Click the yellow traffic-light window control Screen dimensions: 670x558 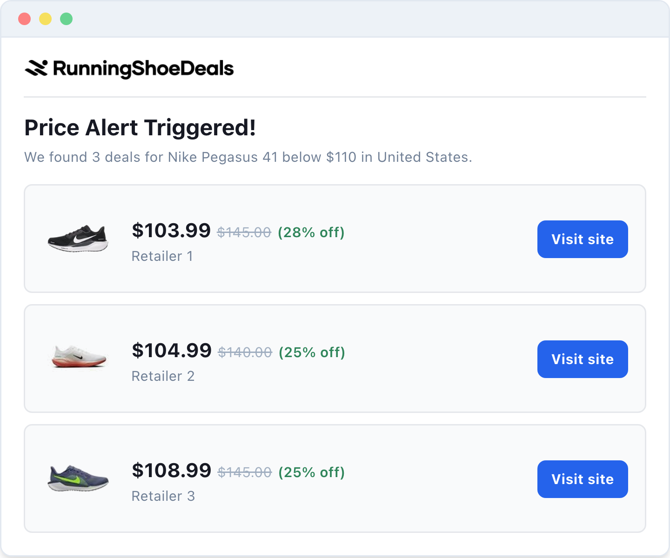(45, 19)
